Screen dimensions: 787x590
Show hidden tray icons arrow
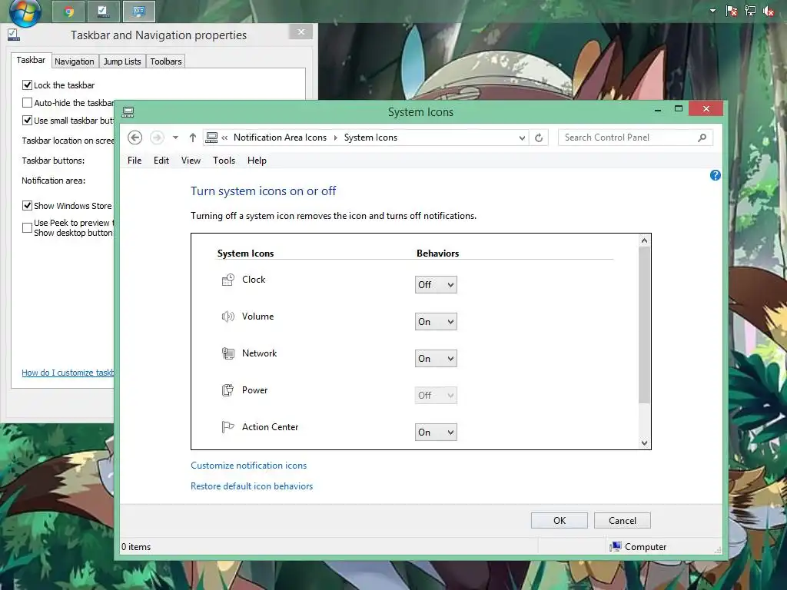[712, 11]
